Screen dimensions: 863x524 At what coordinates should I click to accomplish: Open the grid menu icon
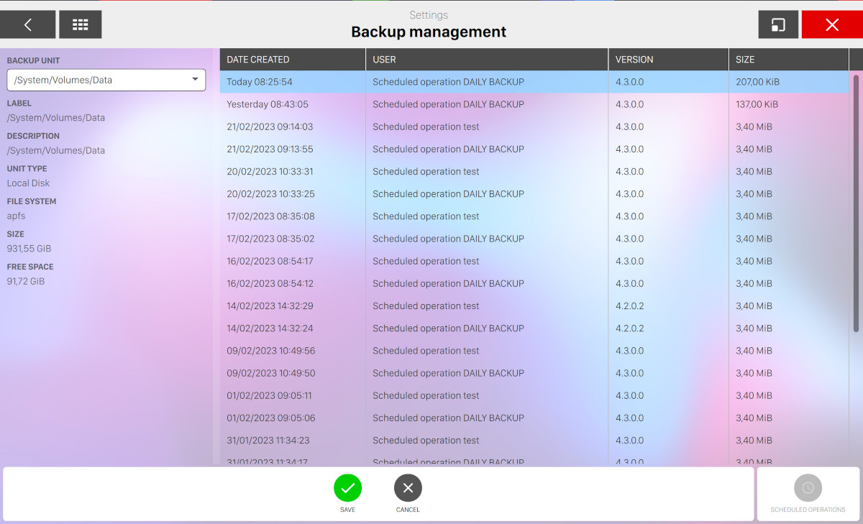pos(81,24)
